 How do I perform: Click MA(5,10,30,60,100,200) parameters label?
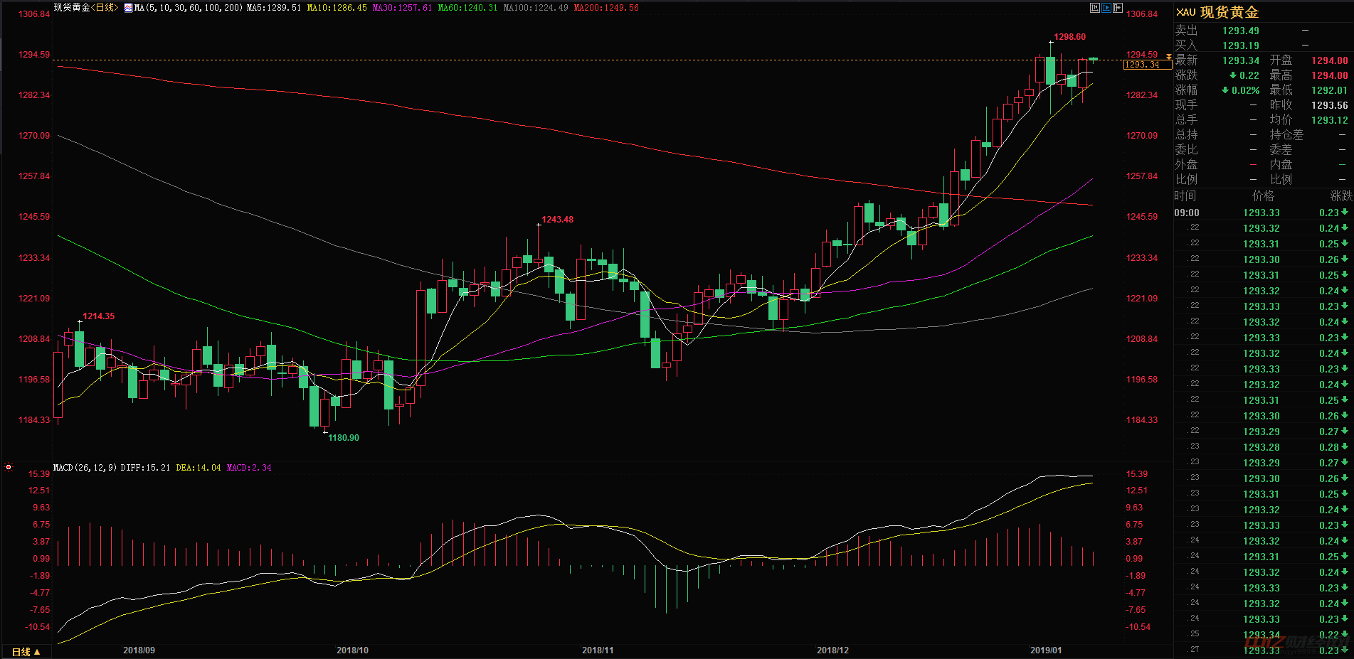(x=189, y=8)
